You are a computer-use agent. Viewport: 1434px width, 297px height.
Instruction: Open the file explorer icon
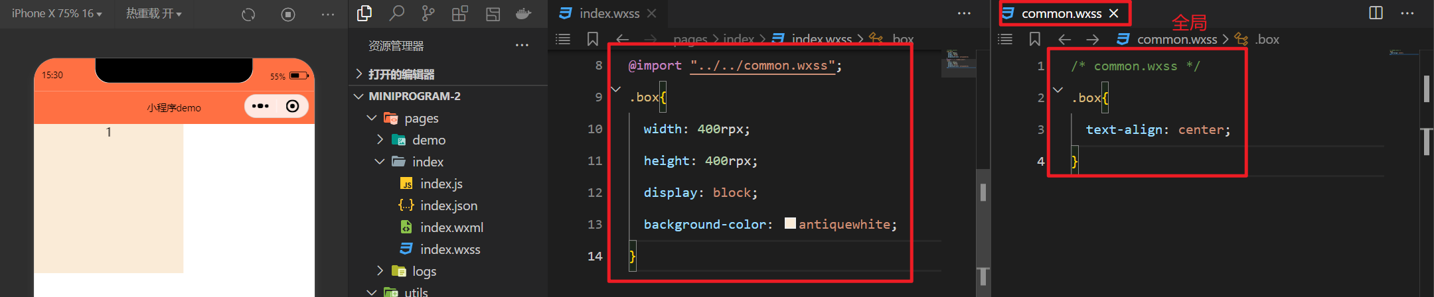pyautogui.click(x=364, y=13)
